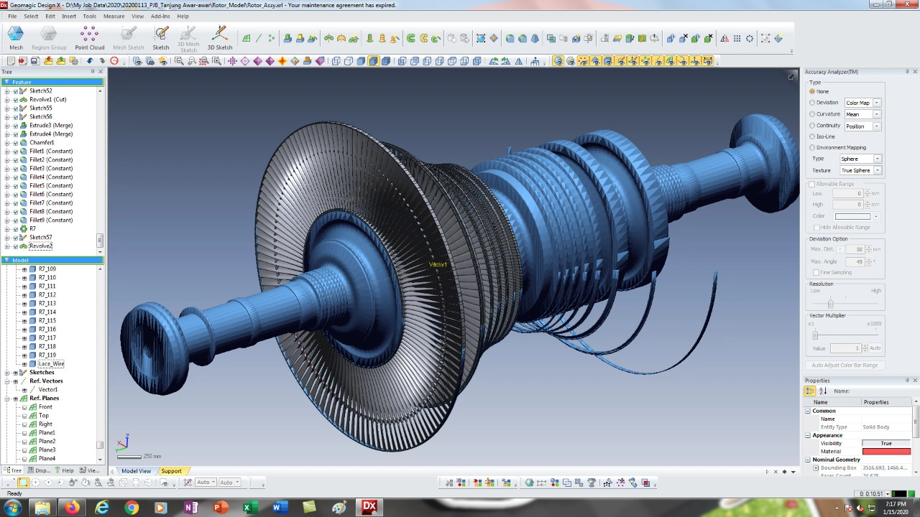Open the Tools menu
920x517 pixels.
[x=89, y=16]
